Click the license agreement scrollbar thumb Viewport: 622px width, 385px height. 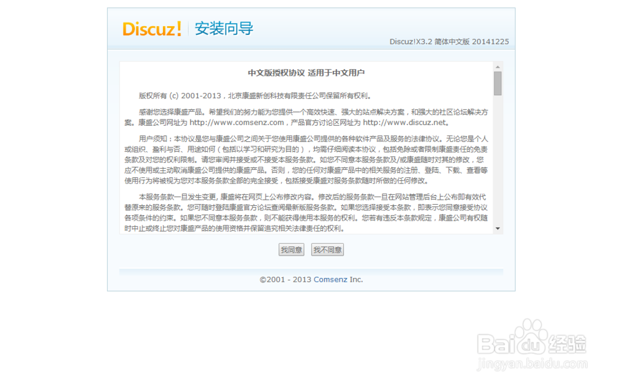pyautogui.click(x=498, y=83)
